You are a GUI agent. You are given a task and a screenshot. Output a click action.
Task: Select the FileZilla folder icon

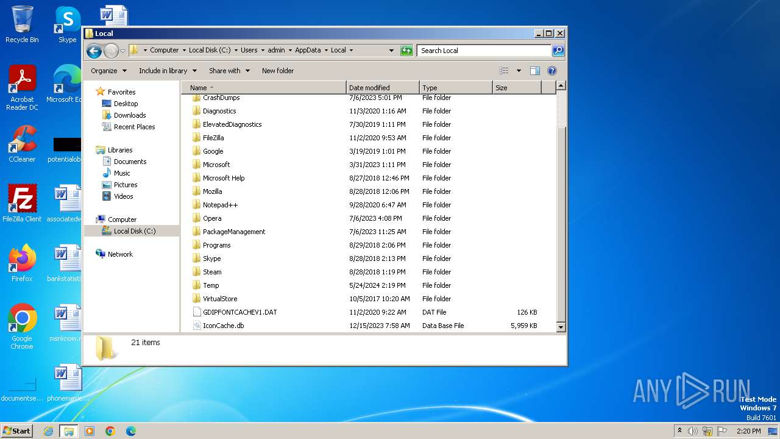[196, 138]
